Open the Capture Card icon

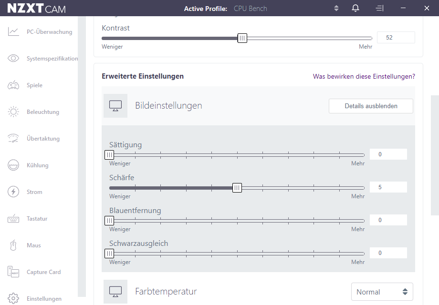(13, 272)
